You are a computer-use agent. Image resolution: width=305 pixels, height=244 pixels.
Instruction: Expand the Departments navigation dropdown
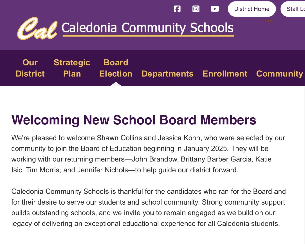(167, 74)
